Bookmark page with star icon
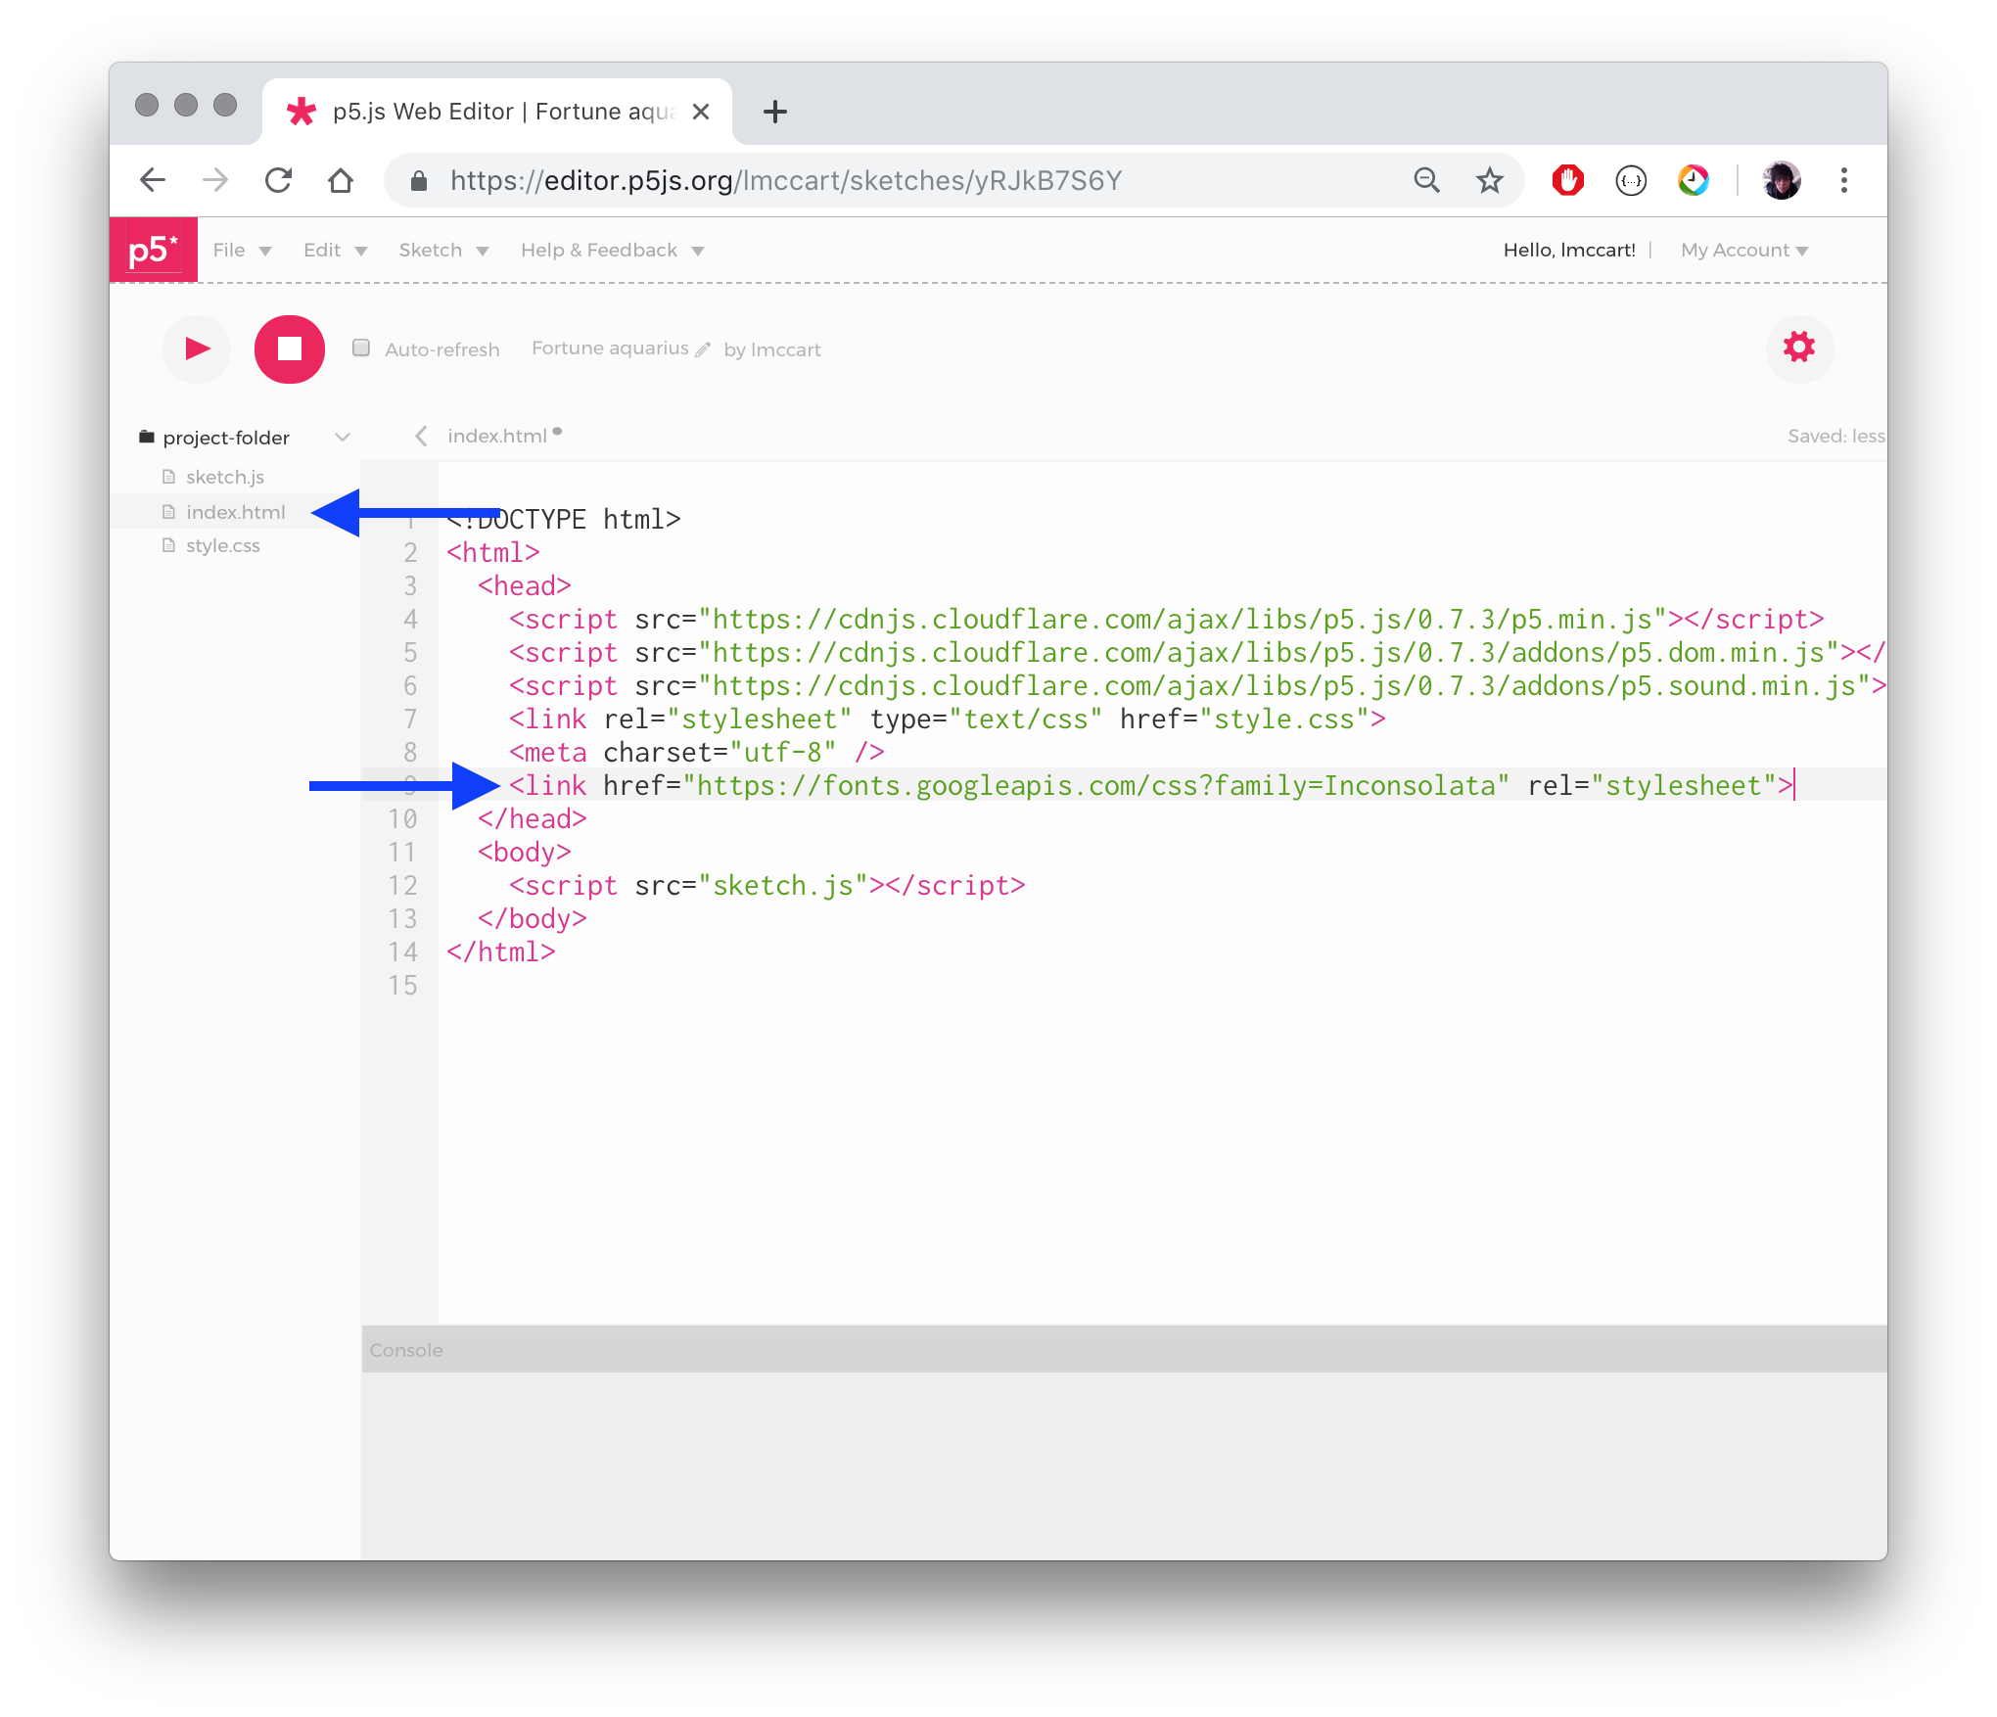Image resolution: width=1997 pixels, height=1717 pixels. click(x=1489, y=180)
